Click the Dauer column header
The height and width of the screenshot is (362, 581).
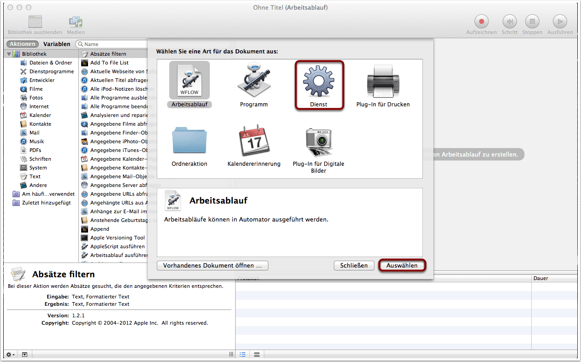coord(553,278)
